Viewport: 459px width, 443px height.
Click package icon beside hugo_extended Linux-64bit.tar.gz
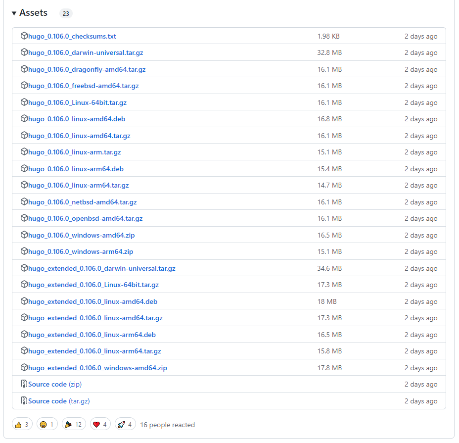coord(24,284)
